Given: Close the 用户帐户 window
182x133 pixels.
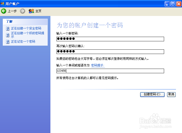Looking at the screenshot, I should (179, 4).
